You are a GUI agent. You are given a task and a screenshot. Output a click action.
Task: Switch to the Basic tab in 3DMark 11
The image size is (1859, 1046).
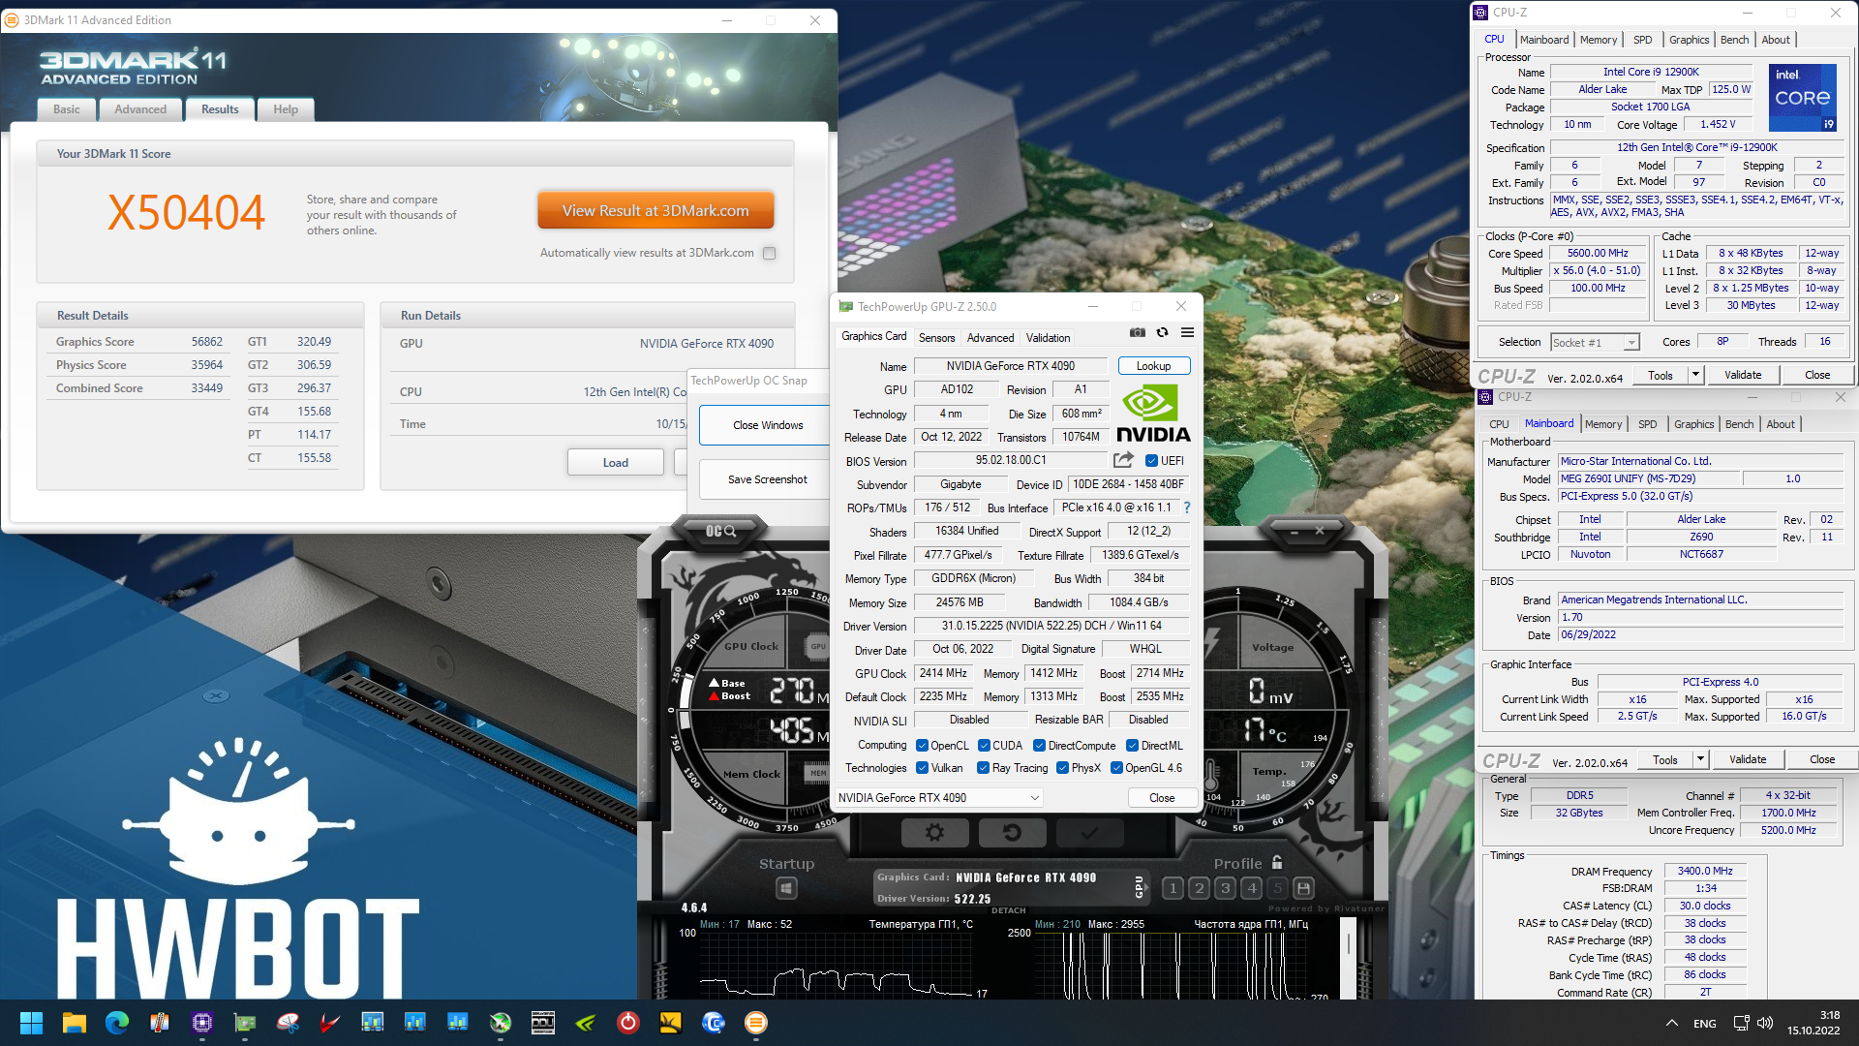(67, 109)
